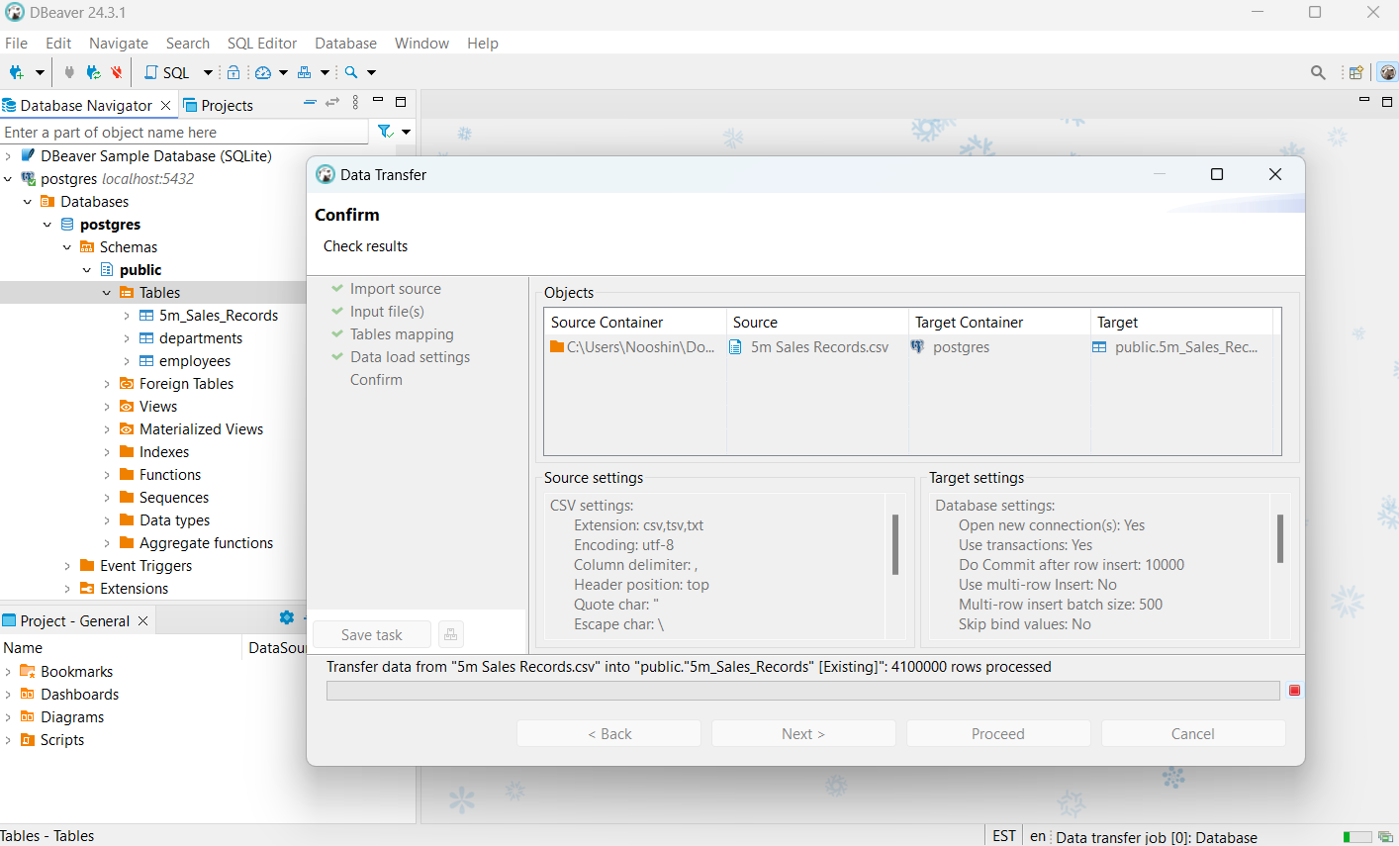Viewport: 1399px width, 846px height.
Task: Open quick search from the toolbar
Action: click(350, 72)
